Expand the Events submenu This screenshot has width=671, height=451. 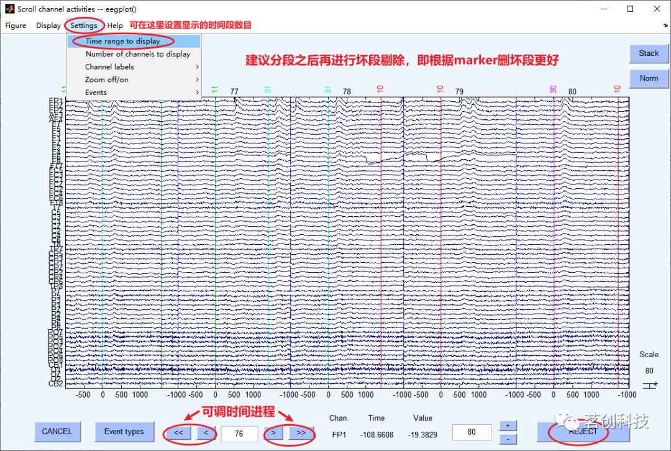pyautogui.click(x=134, y=93)
